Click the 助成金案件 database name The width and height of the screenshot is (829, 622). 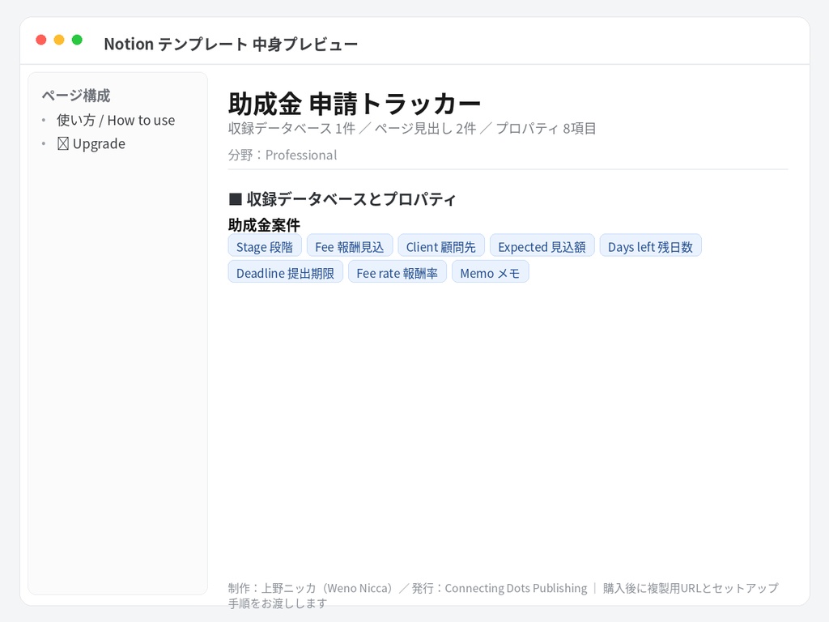[x=265, y=225]
